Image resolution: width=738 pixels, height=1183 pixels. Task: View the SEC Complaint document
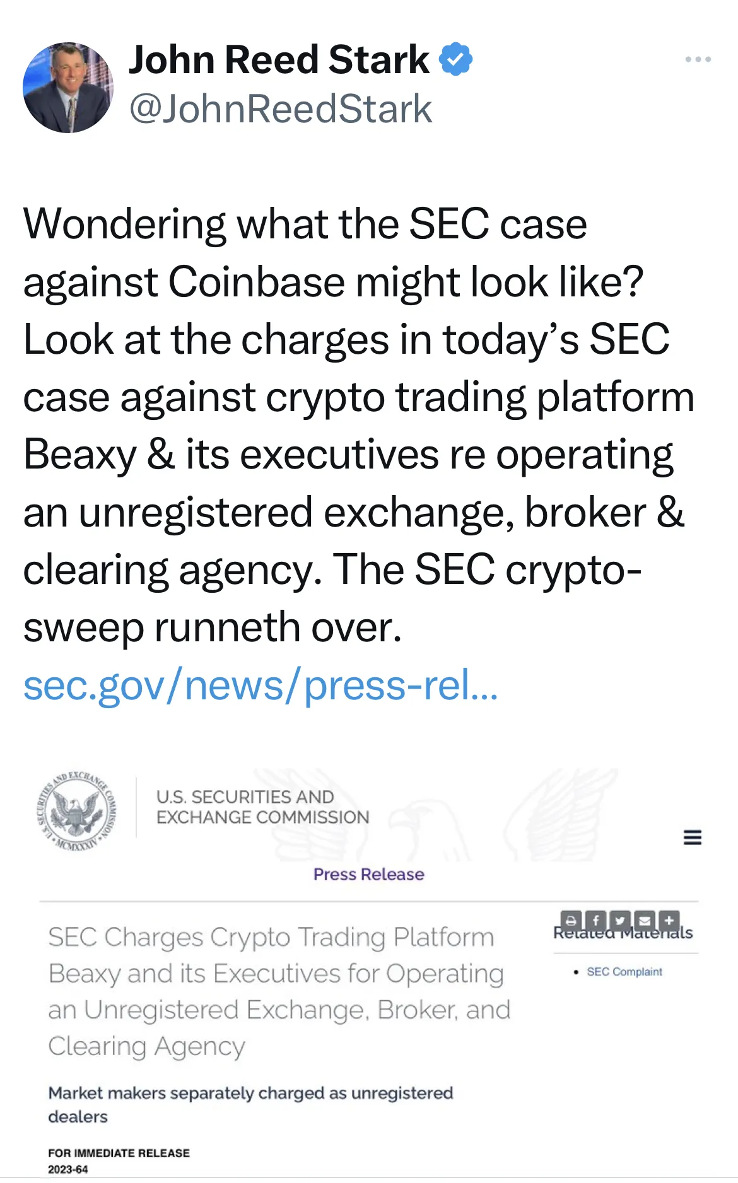(x=623, y=972)
